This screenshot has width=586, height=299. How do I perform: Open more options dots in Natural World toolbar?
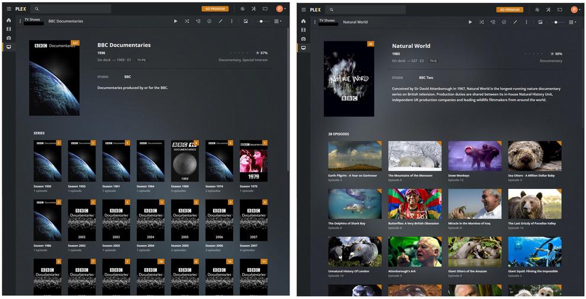[526, 22]
